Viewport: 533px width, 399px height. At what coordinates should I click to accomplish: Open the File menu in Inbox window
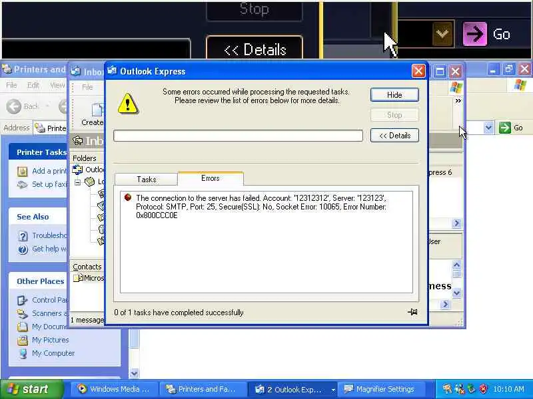[x=87, y=87]
